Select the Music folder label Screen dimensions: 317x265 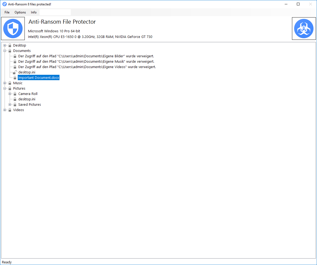[x=18, y=83]
